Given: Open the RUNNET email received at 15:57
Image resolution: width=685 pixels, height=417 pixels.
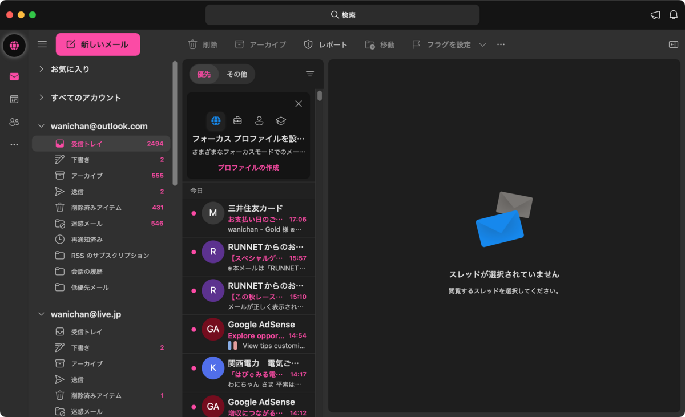Looking at the screenshot, I should [x=249, y=257].
